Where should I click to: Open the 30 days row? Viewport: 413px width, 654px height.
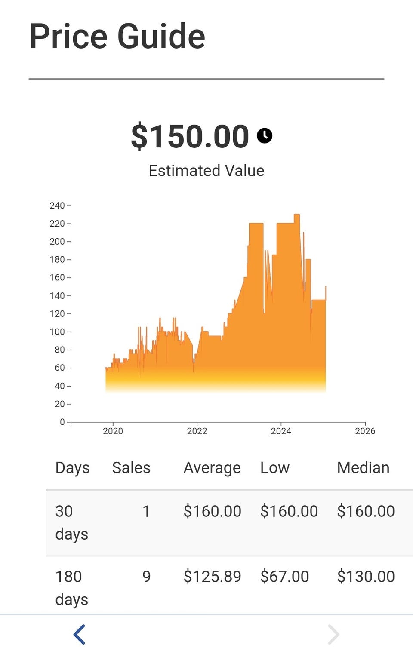click(x=229, y=522)
